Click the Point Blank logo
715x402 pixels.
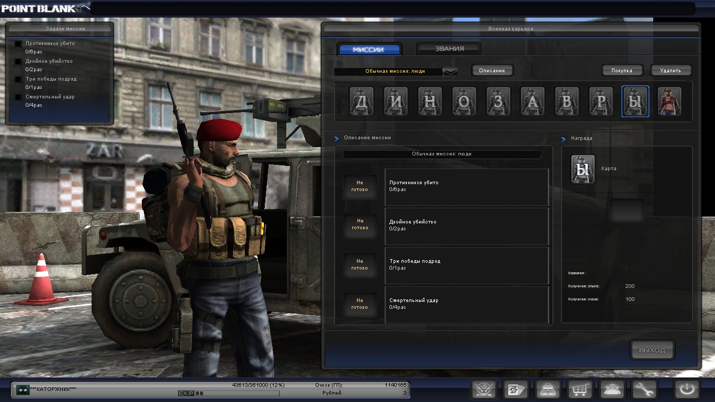45,8
